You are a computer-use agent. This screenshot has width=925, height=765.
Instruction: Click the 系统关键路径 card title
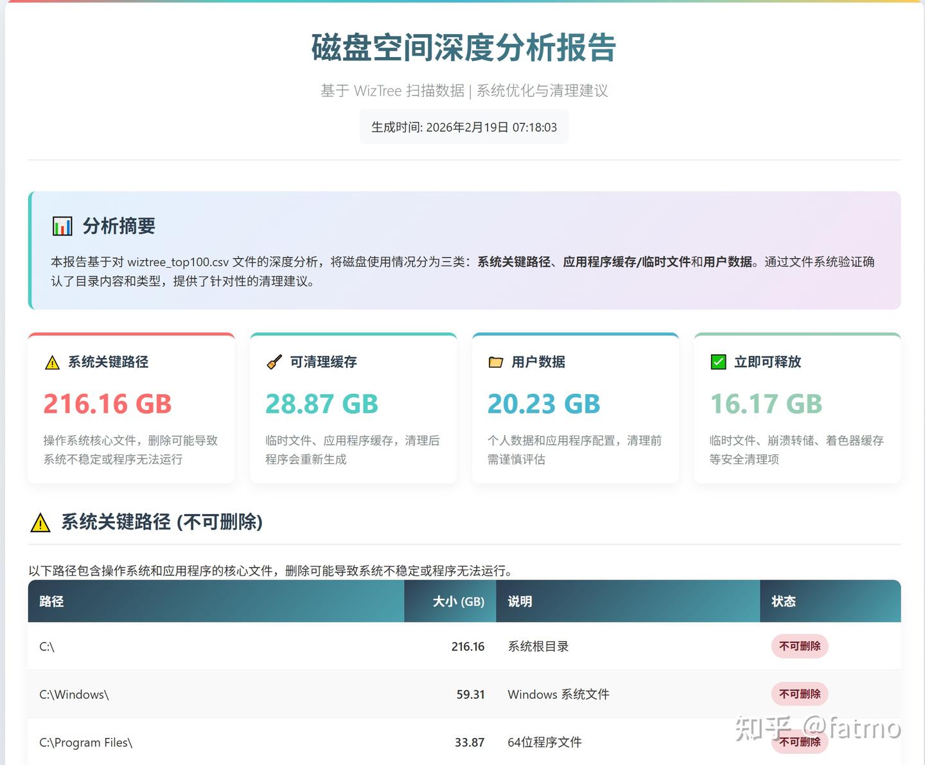[x=109, y=362]
